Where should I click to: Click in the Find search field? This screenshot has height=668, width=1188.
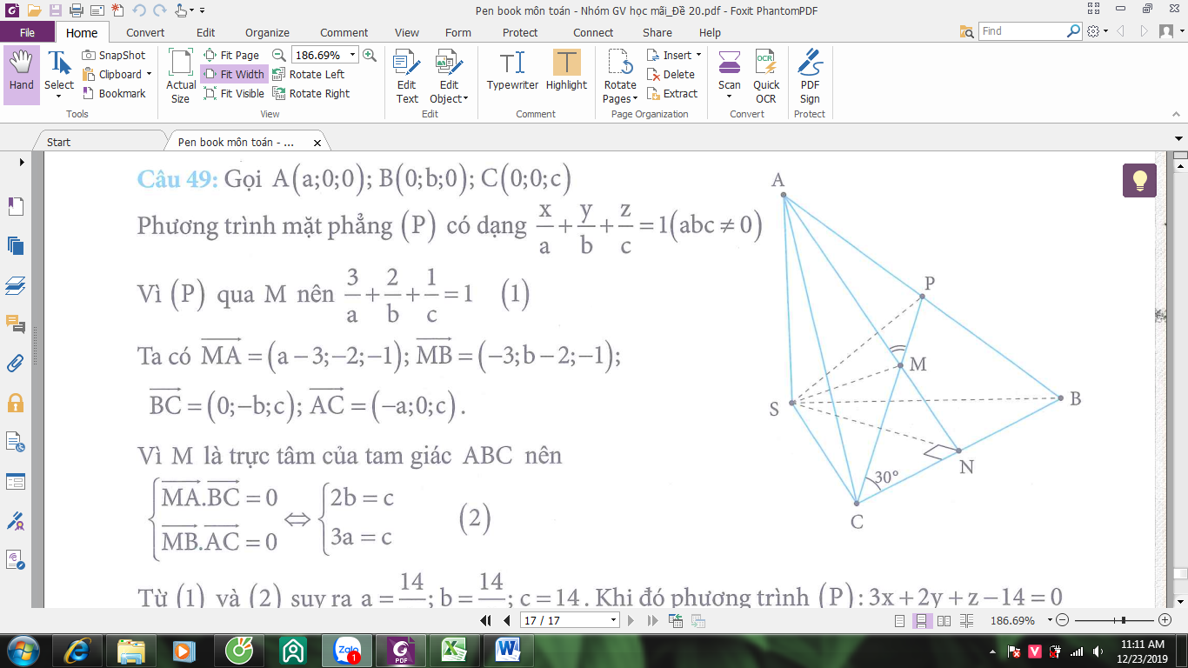(x=1022, y=31)
